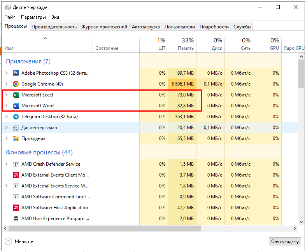Expand the Adobe Photoshop CS3 process group
305x252 pixels.
point(6,73)
